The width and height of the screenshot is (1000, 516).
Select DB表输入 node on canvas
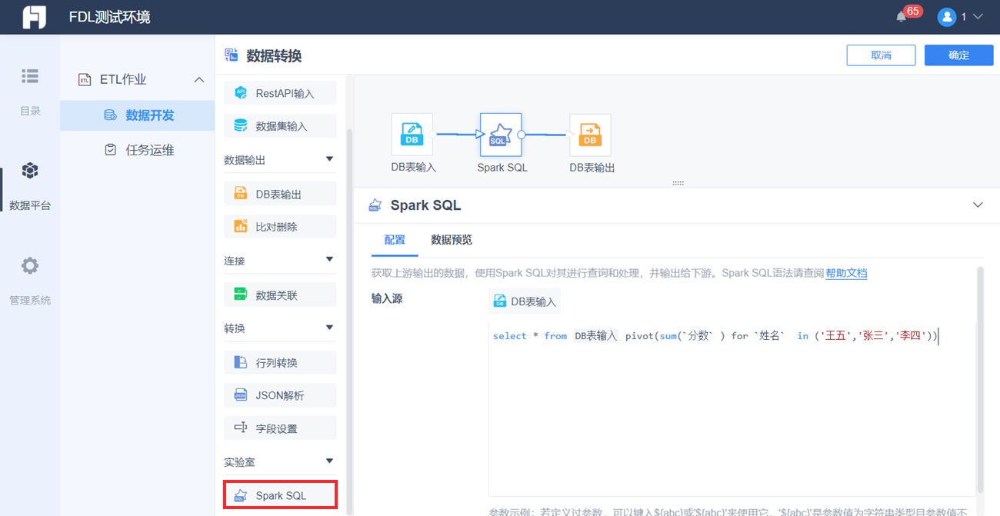pos(412,135)
